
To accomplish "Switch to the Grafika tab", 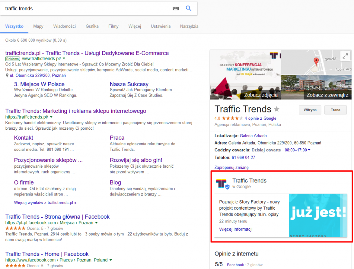I will point(92,26).
